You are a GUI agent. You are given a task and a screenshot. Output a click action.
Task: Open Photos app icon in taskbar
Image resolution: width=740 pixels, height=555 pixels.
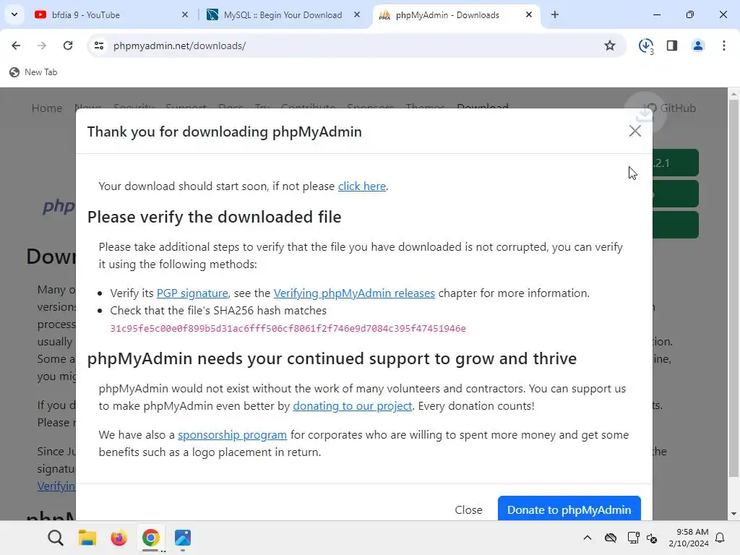tap(183, 538)
